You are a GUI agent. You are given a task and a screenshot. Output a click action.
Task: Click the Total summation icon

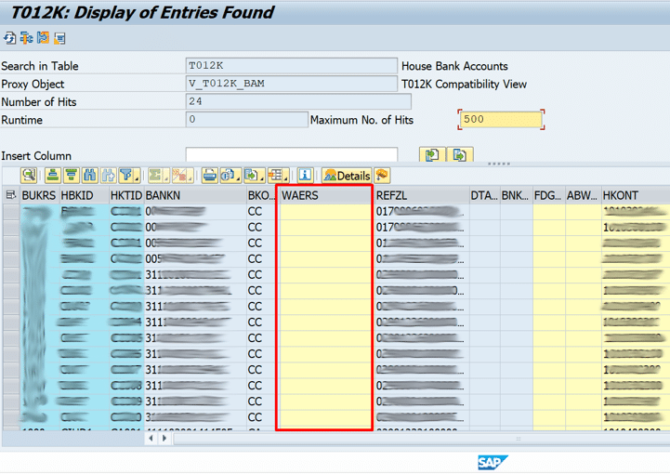pyautogui.click(x=156, y=176)
